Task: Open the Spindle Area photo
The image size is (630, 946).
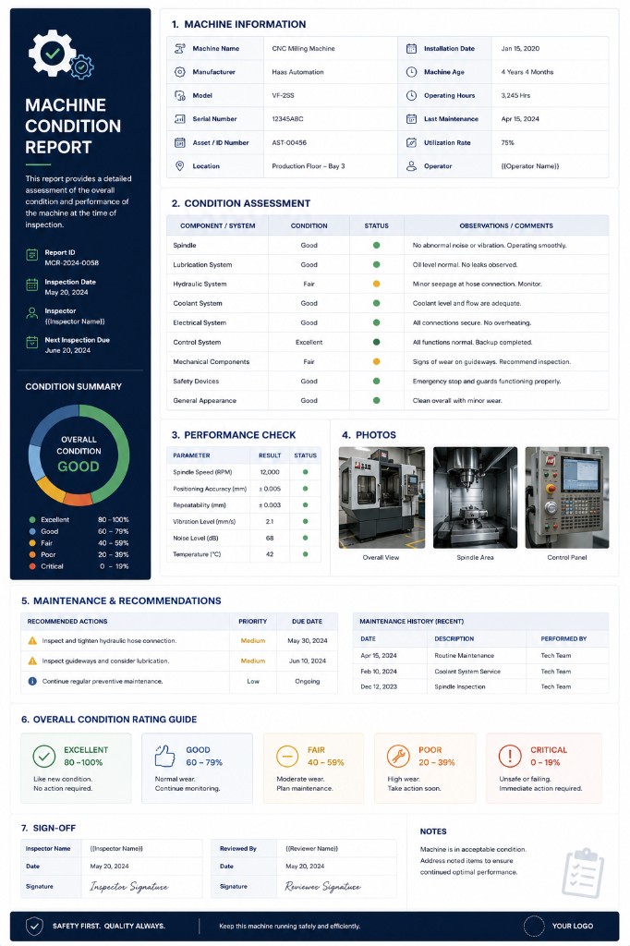Action: [x=475, y=498]
